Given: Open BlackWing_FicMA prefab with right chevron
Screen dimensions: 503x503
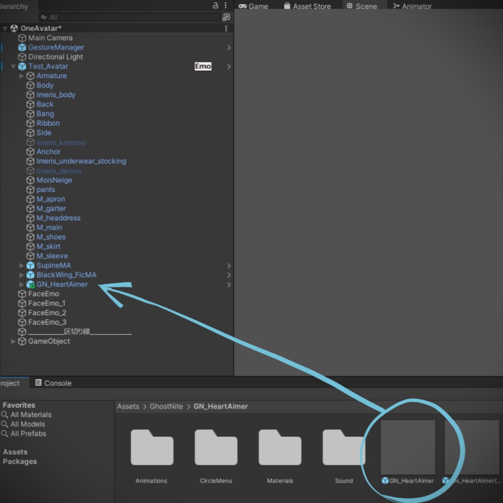Looking at the screenshot, I should click(x=229, y=275).
